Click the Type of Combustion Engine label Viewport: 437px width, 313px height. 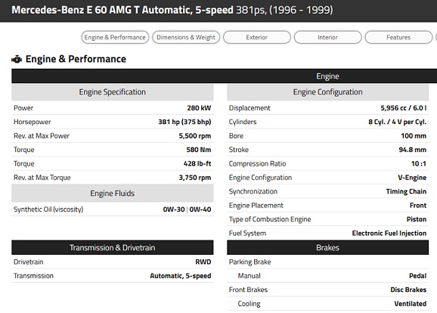(x=270, y=219)
